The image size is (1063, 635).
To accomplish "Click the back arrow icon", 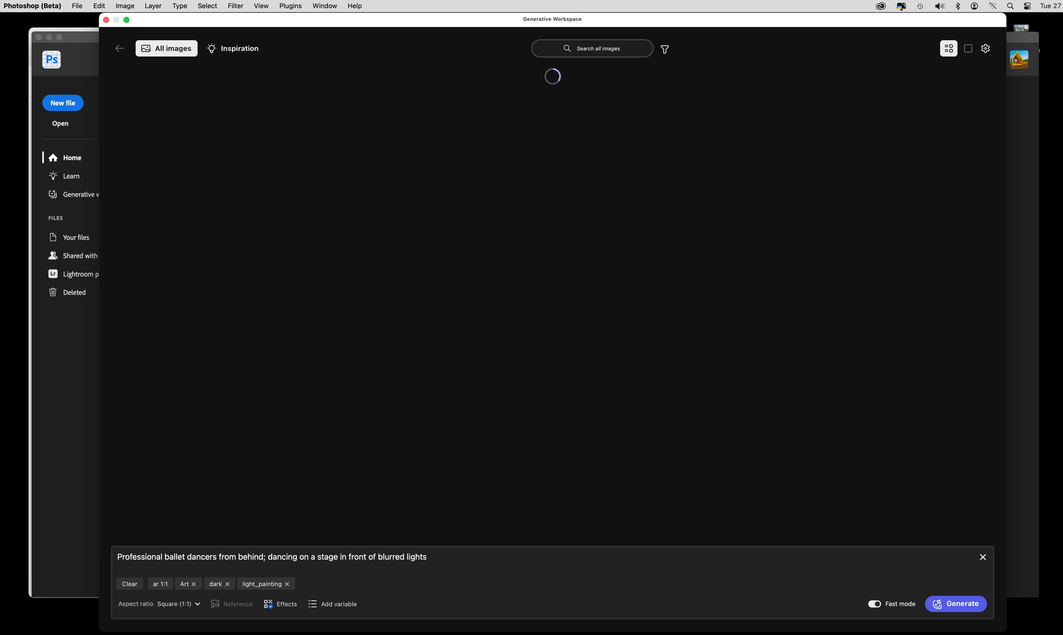I will pyautogui.click(x=120, y=48).
